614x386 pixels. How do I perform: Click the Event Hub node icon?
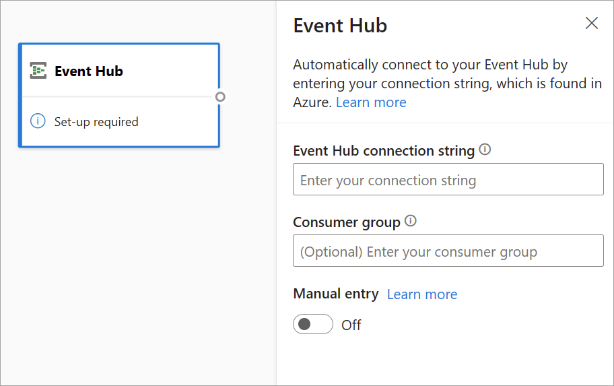(x=38, y=71)
